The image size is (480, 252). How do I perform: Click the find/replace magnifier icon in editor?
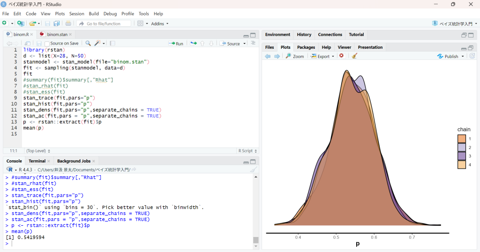click(x=88, y=44)
